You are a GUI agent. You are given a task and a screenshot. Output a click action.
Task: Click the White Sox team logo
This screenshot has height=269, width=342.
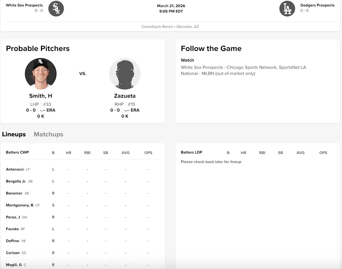pos(56,9)
